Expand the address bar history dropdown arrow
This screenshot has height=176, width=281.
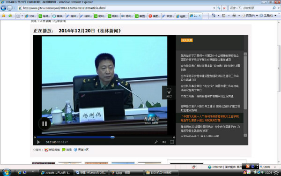[x=214, y=8]
